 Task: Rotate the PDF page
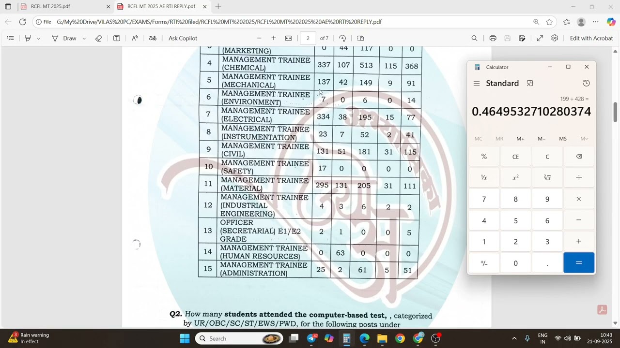[x=342, y=38]
